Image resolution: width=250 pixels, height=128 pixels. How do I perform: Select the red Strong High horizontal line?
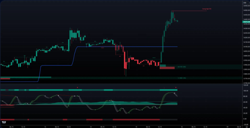[x=188, y=11]
